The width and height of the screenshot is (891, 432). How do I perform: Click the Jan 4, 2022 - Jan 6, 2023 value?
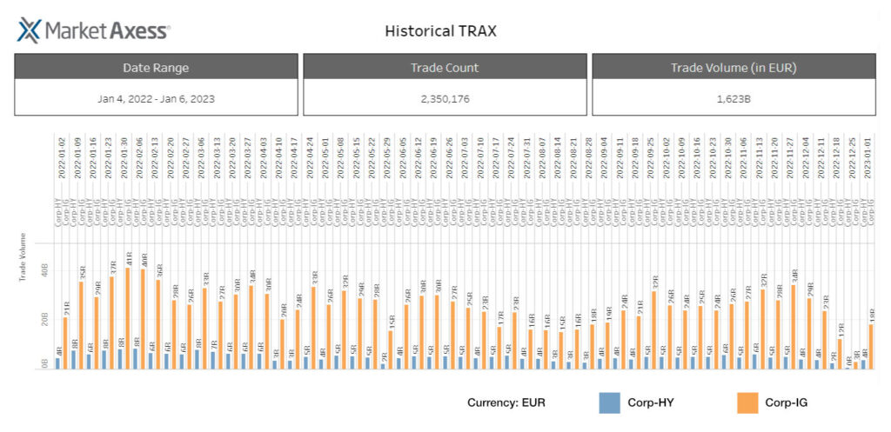click(x=157, y=98)
